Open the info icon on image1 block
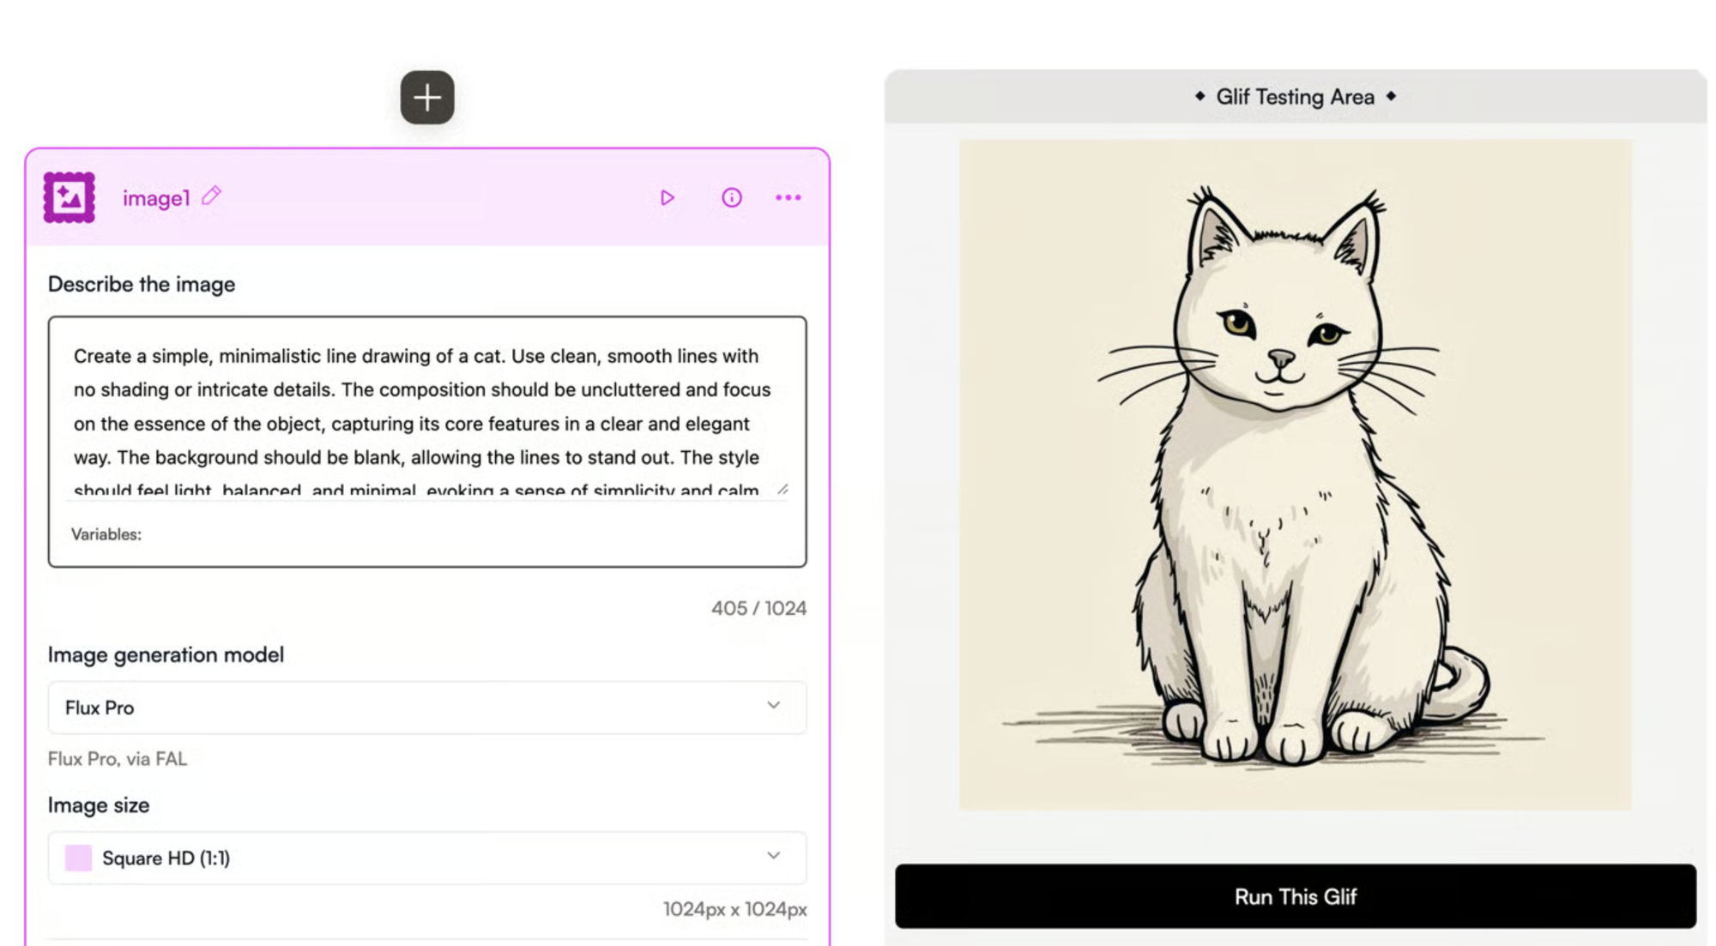Screen dimensions: 1716x946 (731, 198)
